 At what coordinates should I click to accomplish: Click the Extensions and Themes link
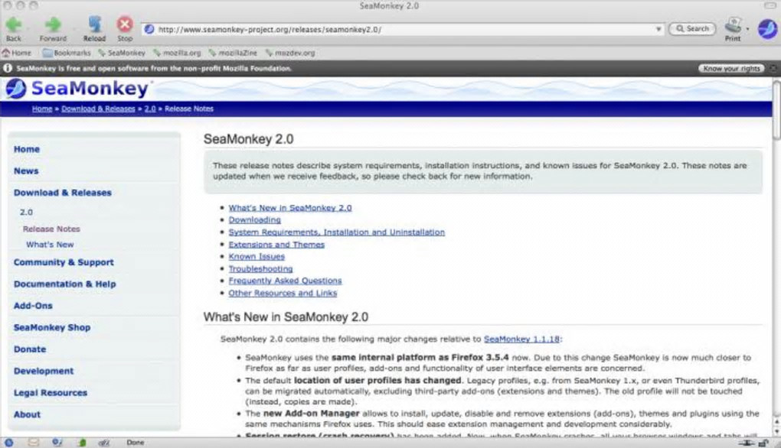click(276, 245)
